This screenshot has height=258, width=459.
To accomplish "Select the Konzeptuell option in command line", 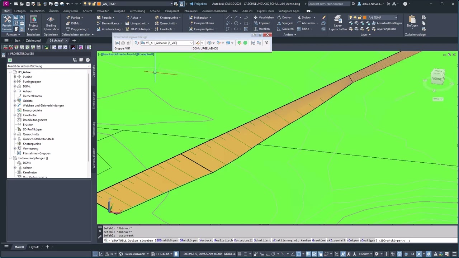I will pyautogui.click(x=243, y=240).
